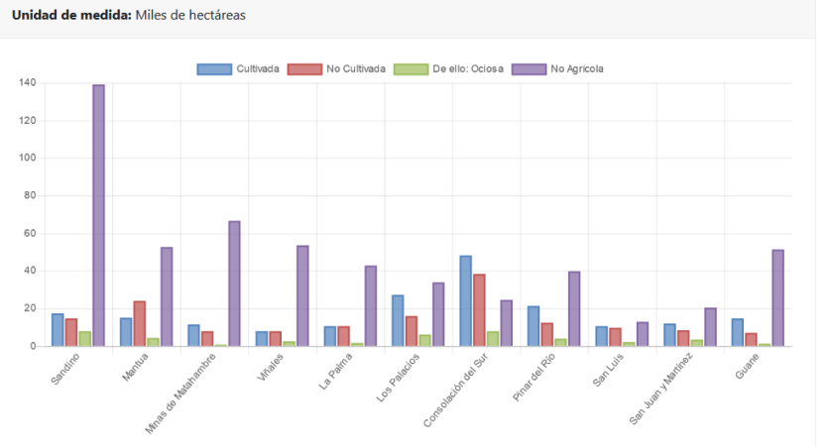This screenshot has width=829, height=447.
Task: Select the blue bar for Los Palacios
Action: (398, 320)
